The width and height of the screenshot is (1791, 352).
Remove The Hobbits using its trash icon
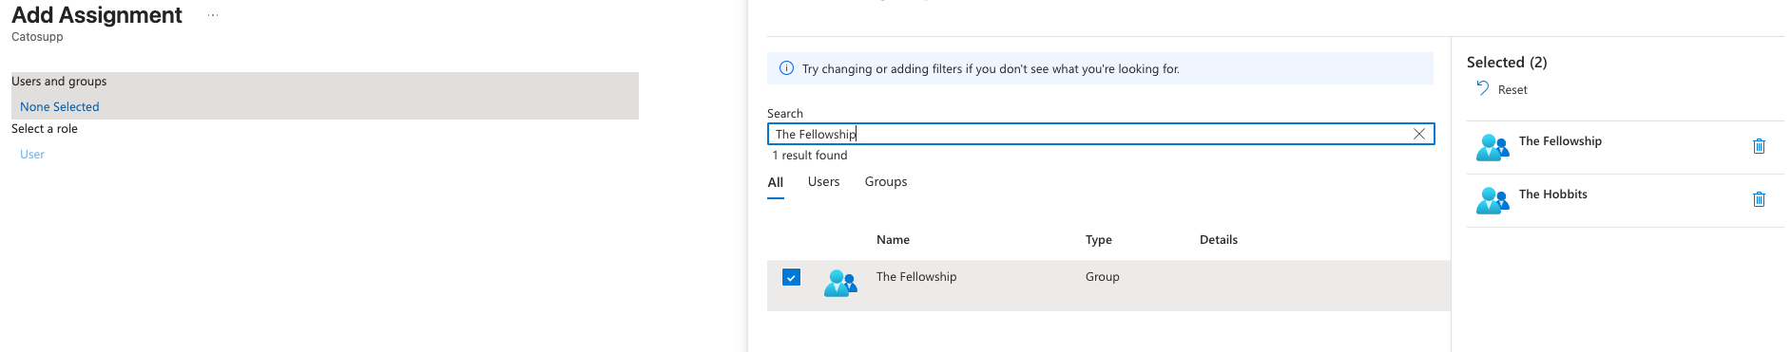point(1759,199)
